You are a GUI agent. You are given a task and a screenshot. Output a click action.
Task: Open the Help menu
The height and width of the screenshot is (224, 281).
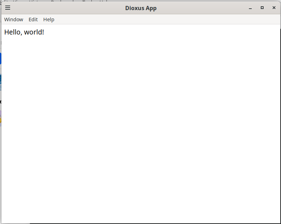49,20
